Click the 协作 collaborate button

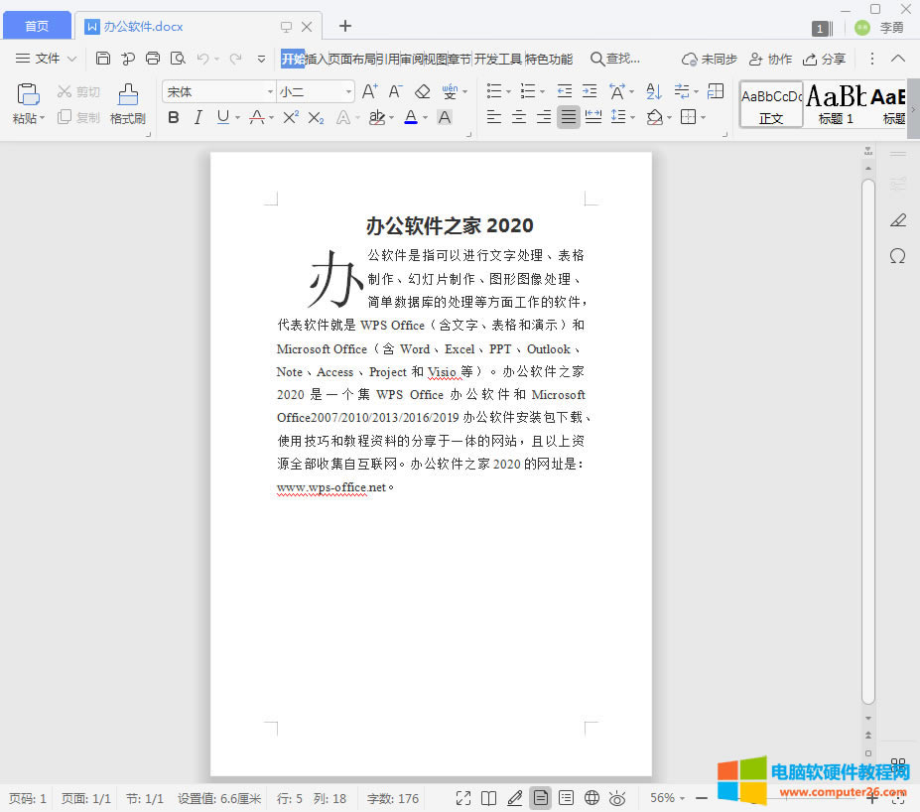770,59
